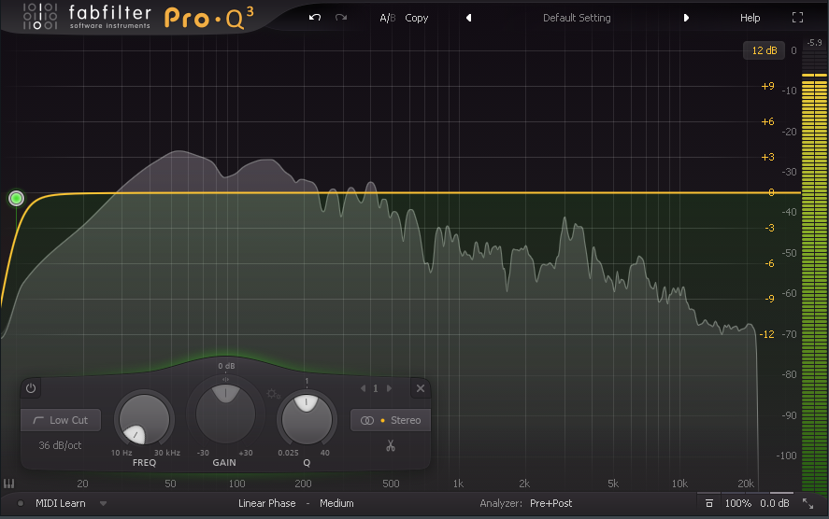The image size is (829, 519).
Task: Open the Default Setting preset menu
Action: [x=577, y=18]
